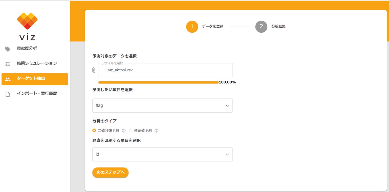Open help icon next to 連続値予測
Viewport: 389px width, 192px height.
pos(156,131)
